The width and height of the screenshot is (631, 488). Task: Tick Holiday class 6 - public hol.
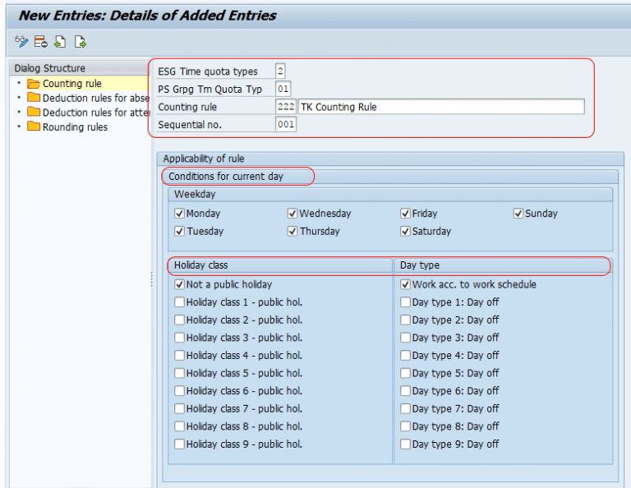coord(179,390)
